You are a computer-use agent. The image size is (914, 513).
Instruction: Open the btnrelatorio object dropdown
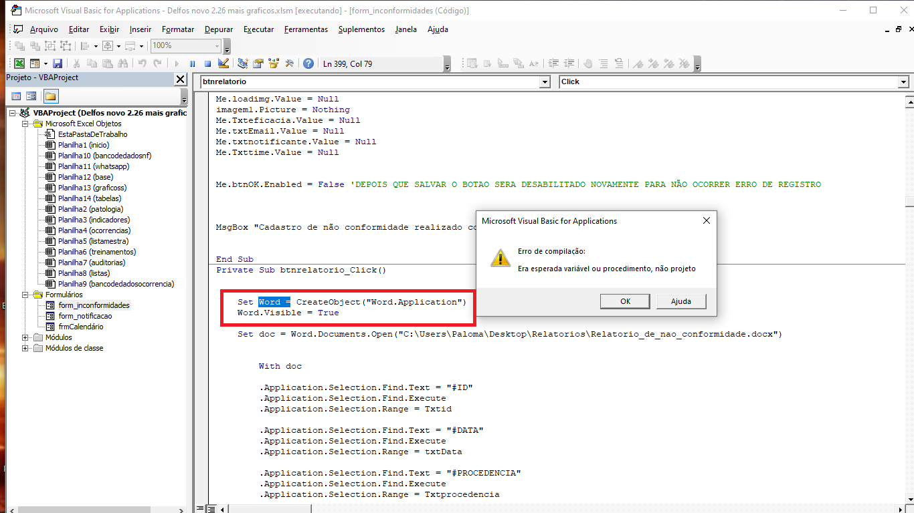coord(545,82)
